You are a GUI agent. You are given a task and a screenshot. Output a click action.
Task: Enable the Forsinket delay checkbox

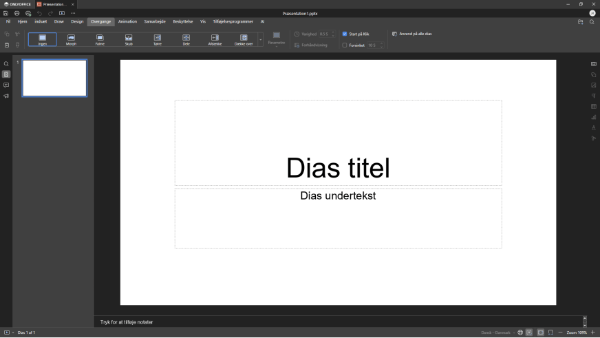[345, 45]
